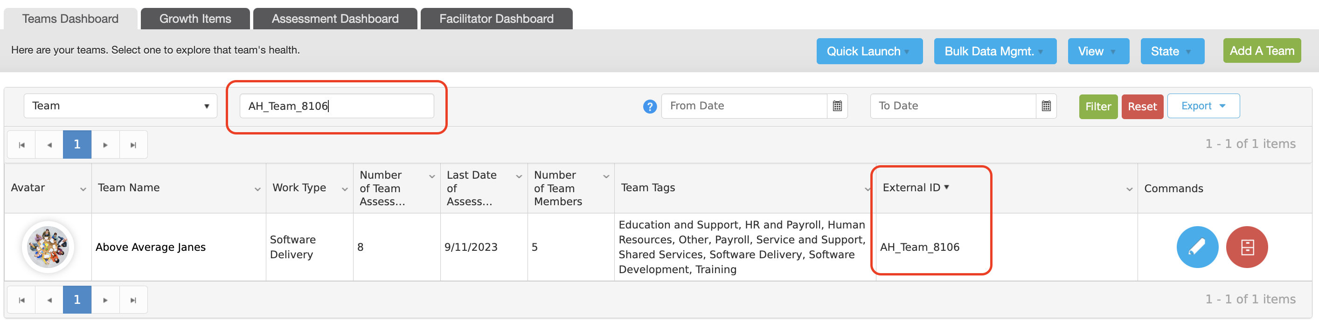
Task: Click the red Reset button
Action: [x=1142, y=106]
